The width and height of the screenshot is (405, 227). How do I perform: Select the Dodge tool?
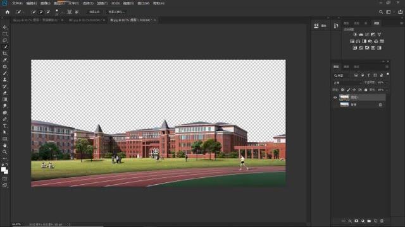click(4, 113)
